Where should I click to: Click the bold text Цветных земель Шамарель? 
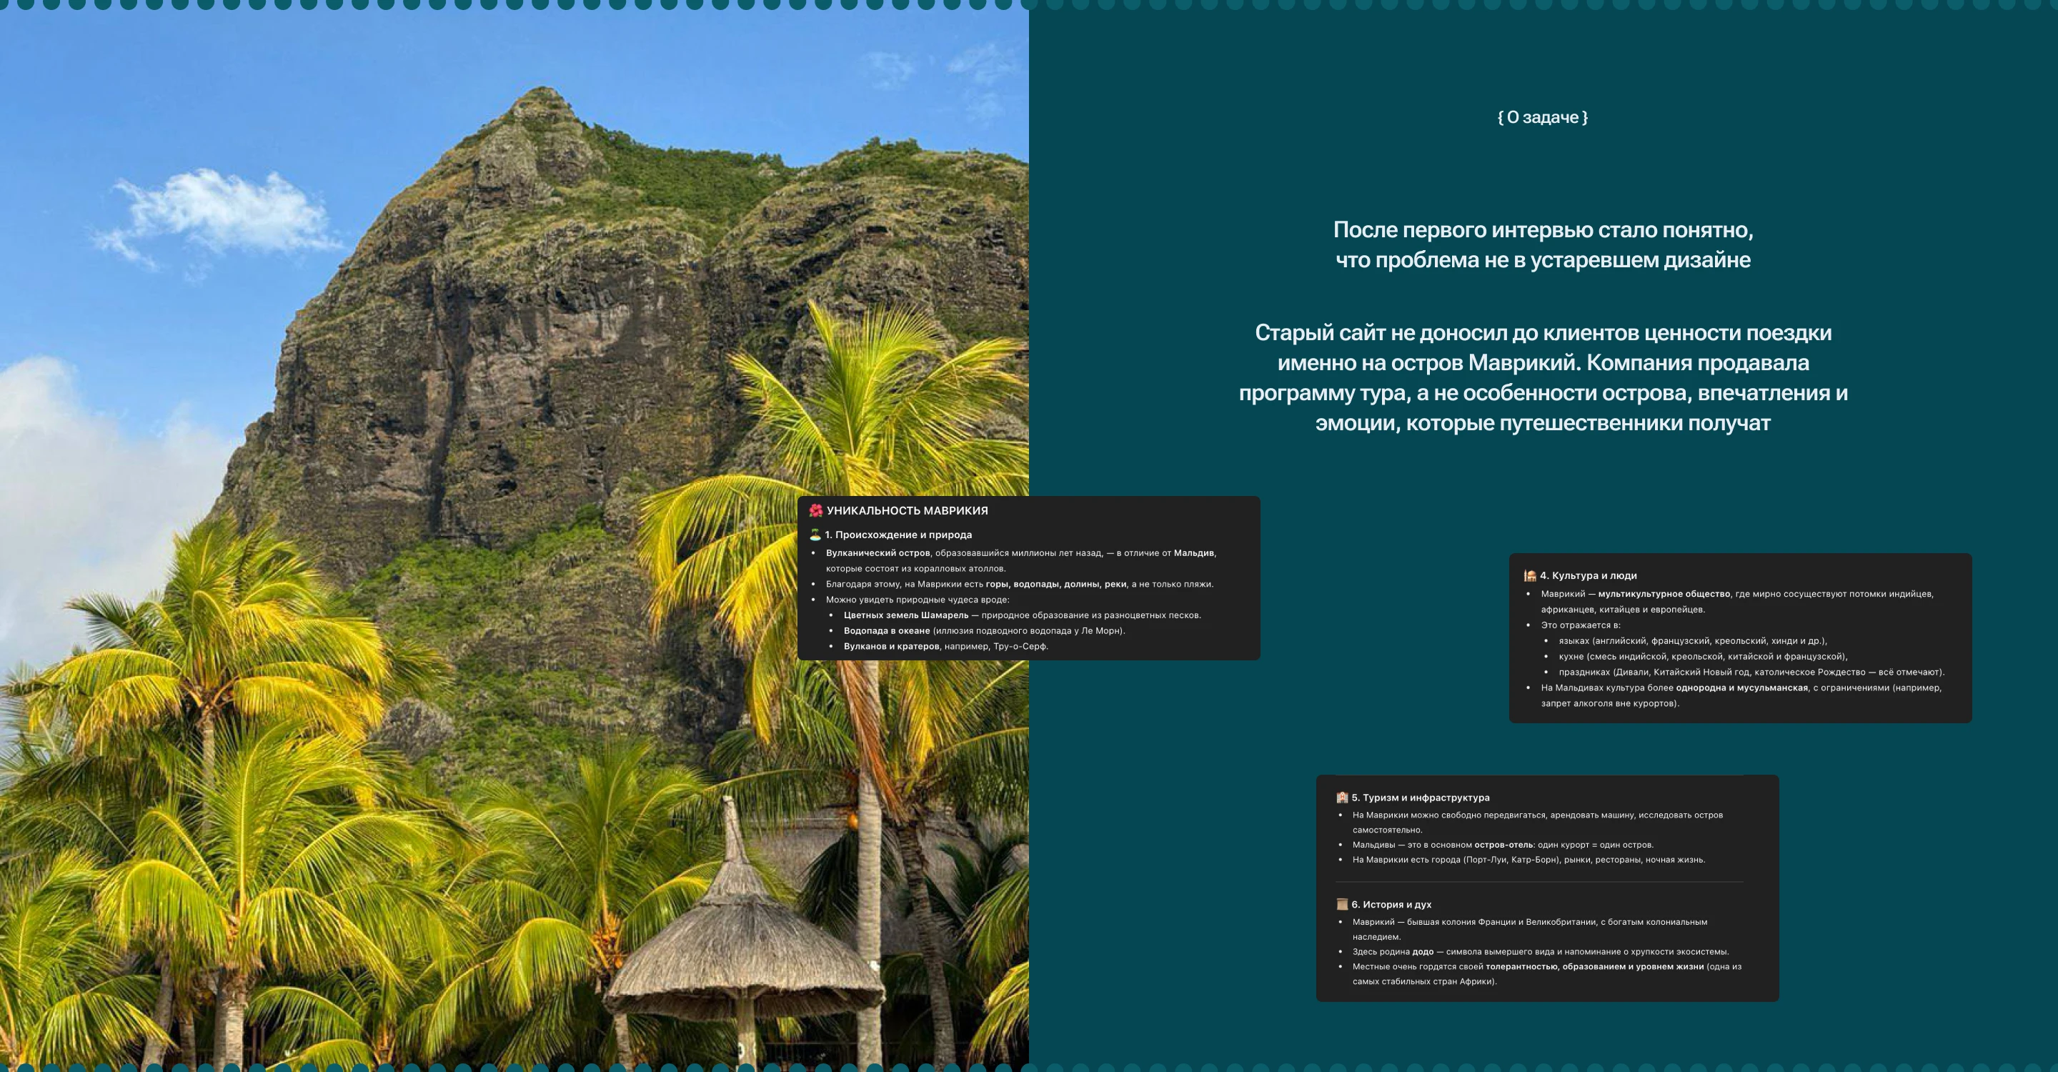pos(906,615)
